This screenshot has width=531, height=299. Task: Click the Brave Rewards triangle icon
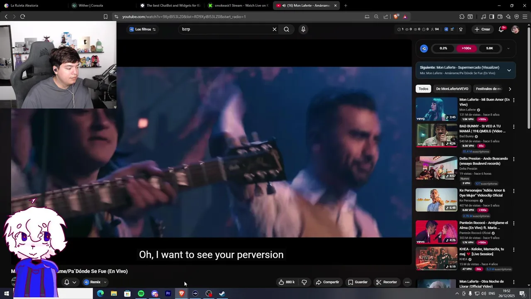coord(405,17)
